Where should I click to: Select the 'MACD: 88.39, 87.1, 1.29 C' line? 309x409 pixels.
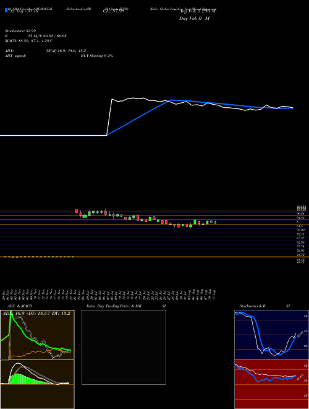tap(29, 41)
